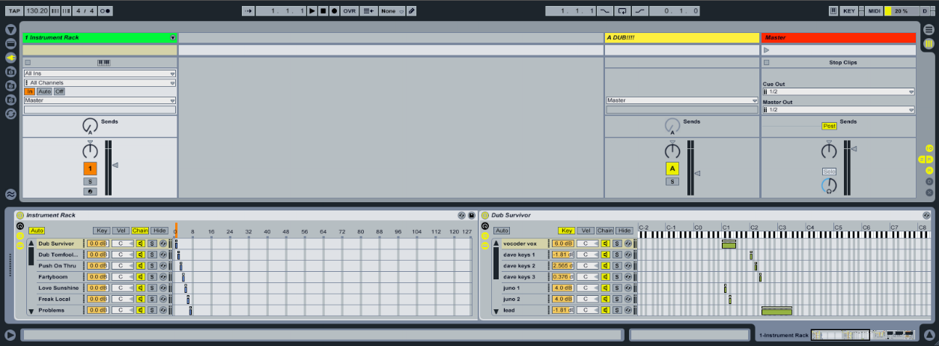Click track 1 pan knob
Image resolution: width=939 pixels, height=346 pixels.
90,151
